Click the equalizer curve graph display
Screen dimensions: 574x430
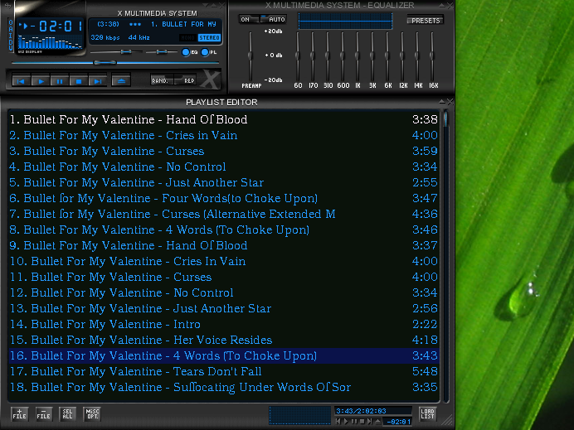pyautogui.click(x=345, y=21)
